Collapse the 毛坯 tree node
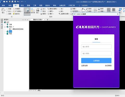The height and width of the screenshot is (97, 125). pyautogui.click(x=5, y=27)
